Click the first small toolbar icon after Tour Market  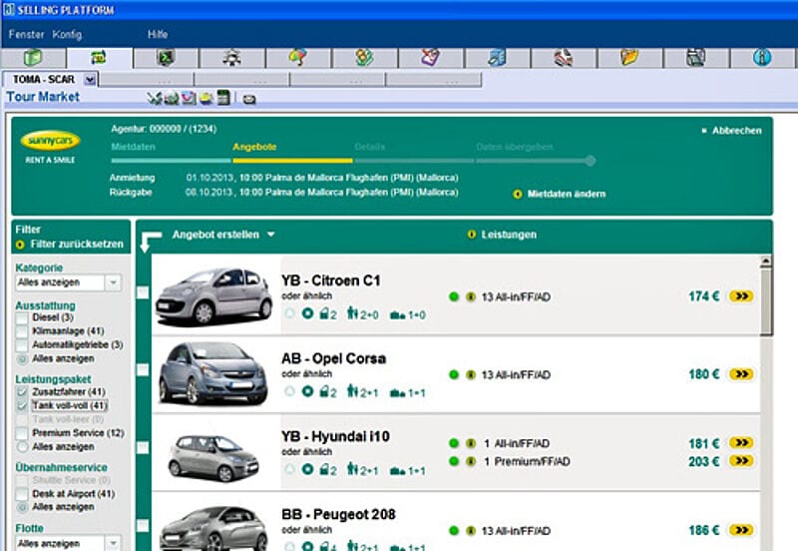tap(154, 98)
